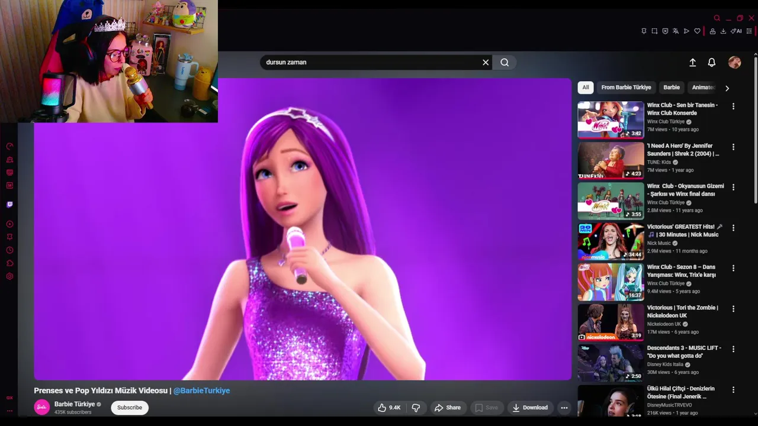Open options for 'Okyanusun Gizemi' video

coord(733,187)
